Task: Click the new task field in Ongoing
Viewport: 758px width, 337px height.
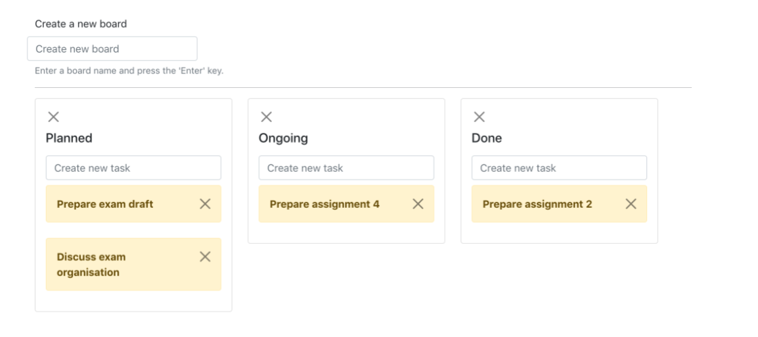Action: tap(346, 168)
